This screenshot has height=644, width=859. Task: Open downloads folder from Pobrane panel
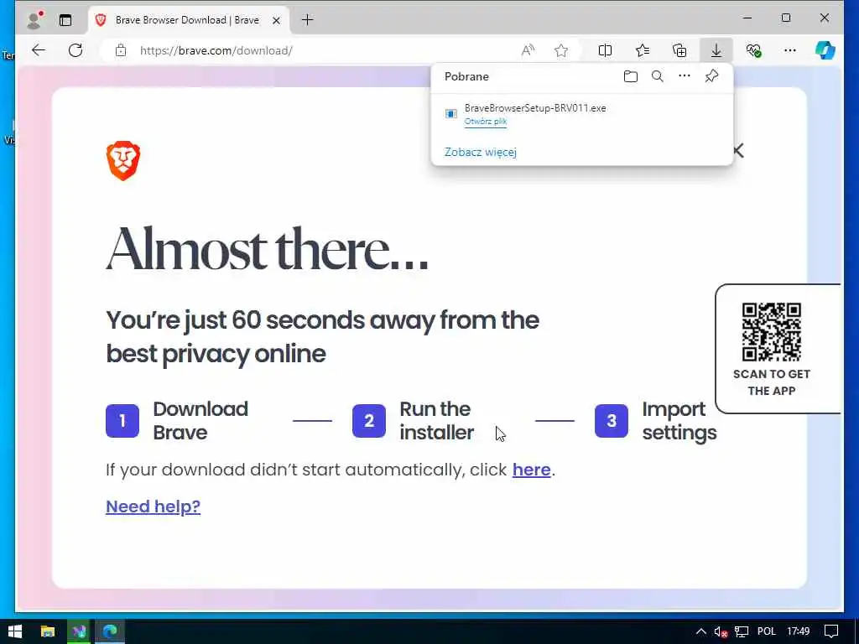[631, 76]
